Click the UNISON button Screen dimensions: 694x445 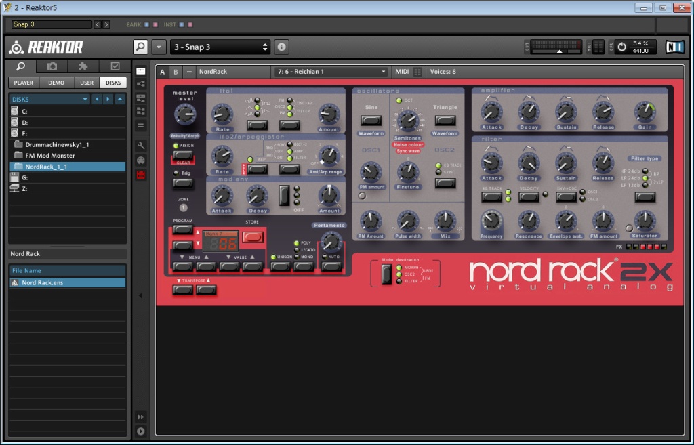click(x=280, y=266)
